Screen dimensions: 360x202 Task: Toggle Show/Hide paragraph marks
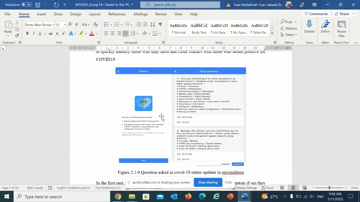coord(160,24)
